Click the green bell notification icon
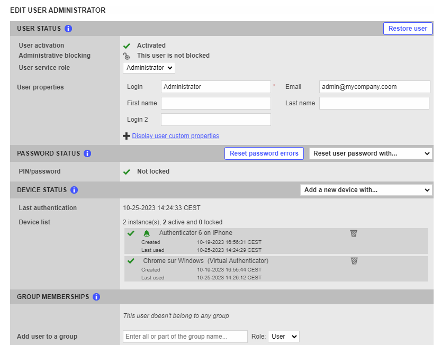Viewport: 441px width, 345px height. click(x=147, y=233)
